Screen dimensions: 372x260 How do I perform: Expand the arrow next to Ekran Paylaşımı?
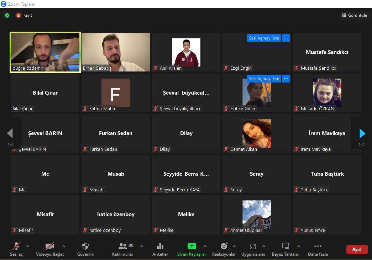pos(205,246)
